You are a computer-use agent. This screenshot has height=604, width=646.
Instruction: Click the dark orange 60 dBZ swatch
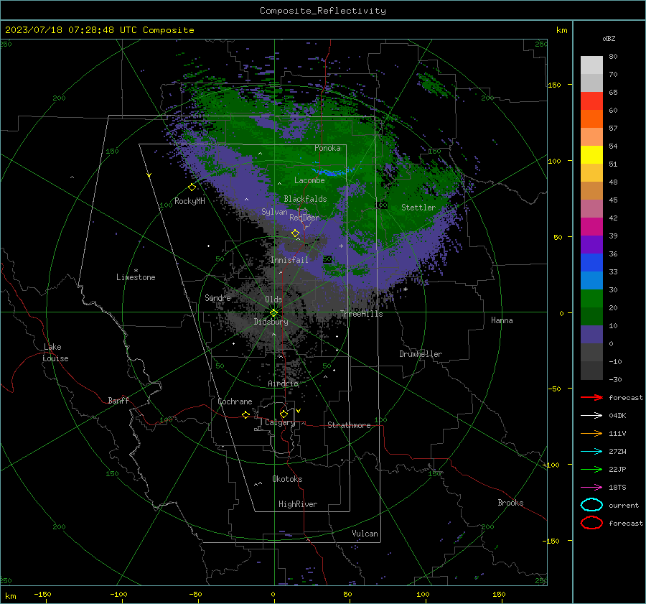tap(591, 119)
